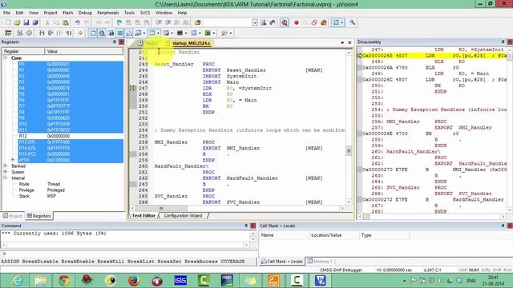
Task: Open the editor tab list dropdown arrow
Action: coord(342,42)
